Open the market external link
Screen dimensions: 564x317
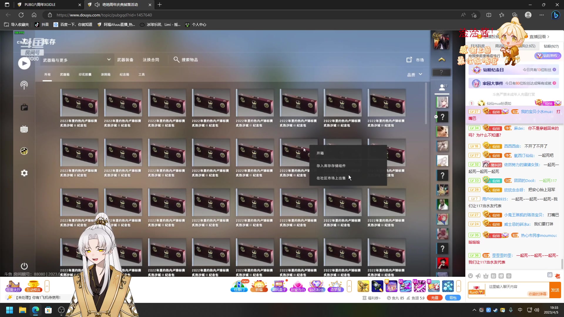[x=415, y=60]
